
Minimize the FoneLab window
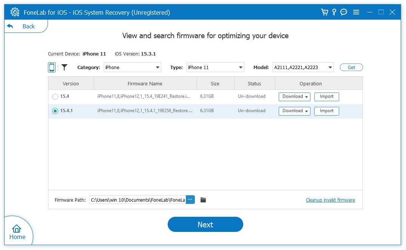pyautogui.click(x=370, y=12)
